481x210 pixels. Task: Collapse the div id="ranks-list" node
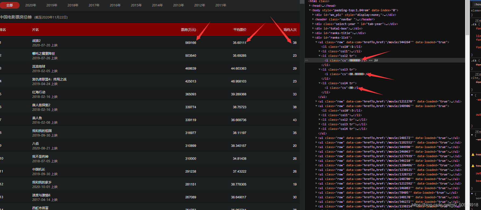pyautogui.click(x=313, y=38)
